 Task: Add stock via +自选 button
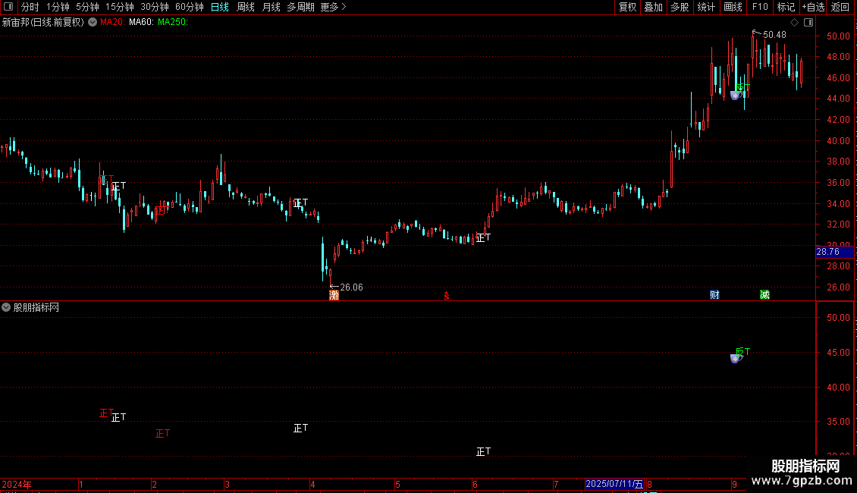(x=813, y=7)
